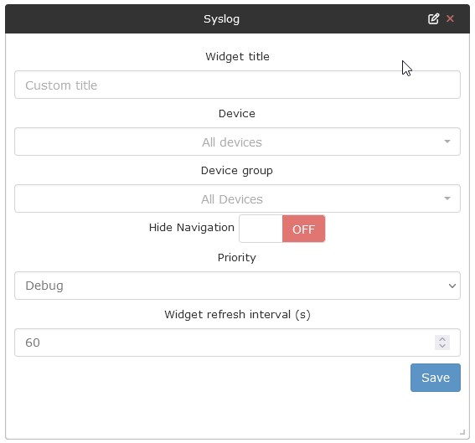
Task: Click the resize grip at widget bottom corner
Action: [x=462, y=432]
